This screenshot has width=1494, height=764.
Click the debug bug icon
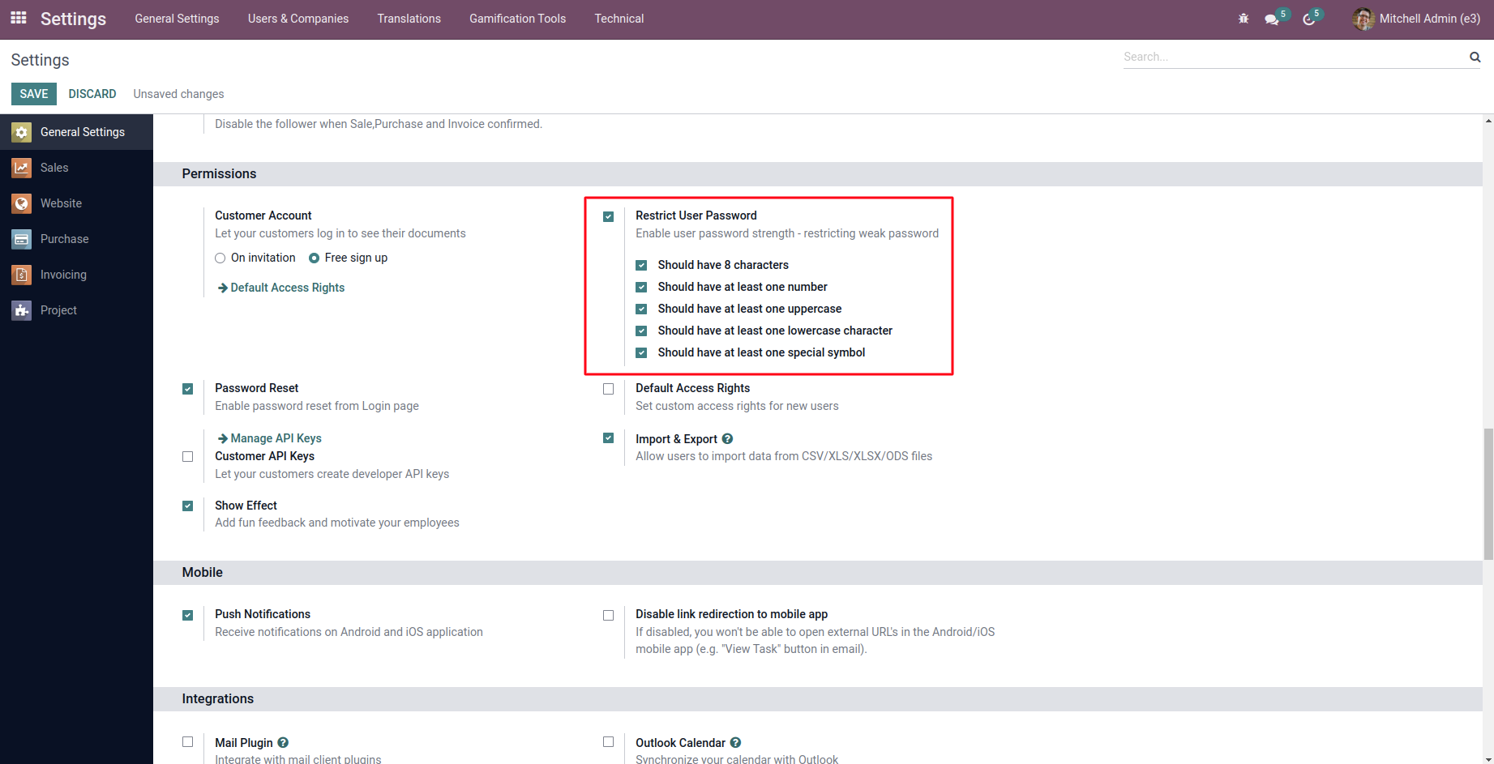[x=1244, y=19]
